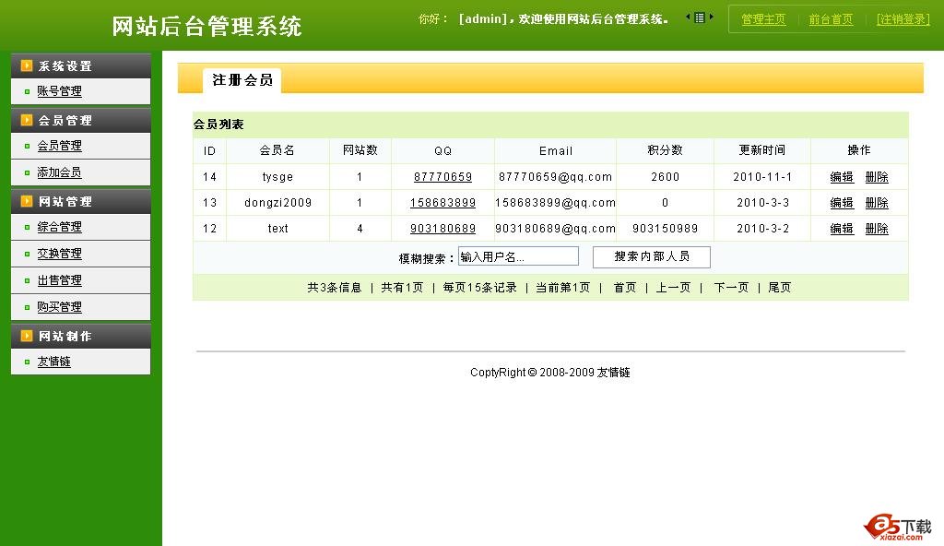The width and height of the screenshot is (944, 546).
Task: Click 删除 for member text
Action: coord(877,229)
